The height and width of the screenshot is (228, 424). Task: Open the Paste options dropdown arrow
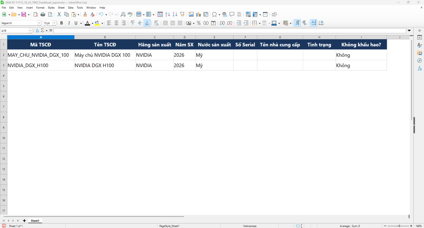[78, 15]
